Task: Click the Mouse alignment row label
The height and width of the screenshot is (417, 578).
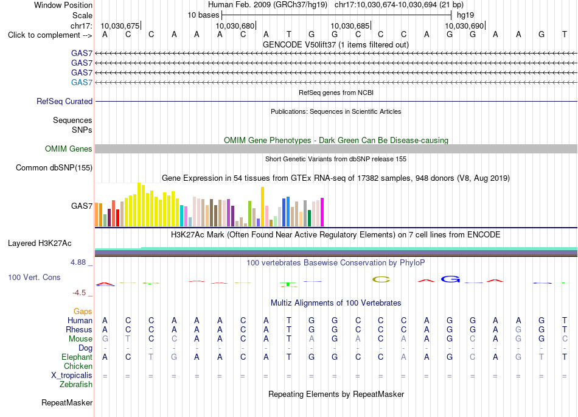Action: click(x=81, y=339)
